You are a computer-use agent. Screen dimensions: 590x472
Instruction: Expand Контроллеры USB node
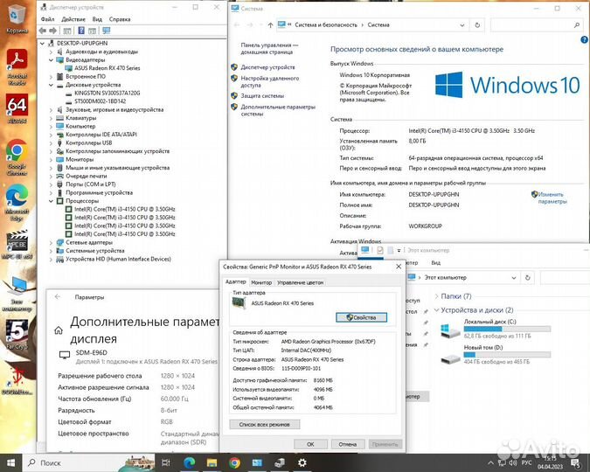(x=52, y=142)
